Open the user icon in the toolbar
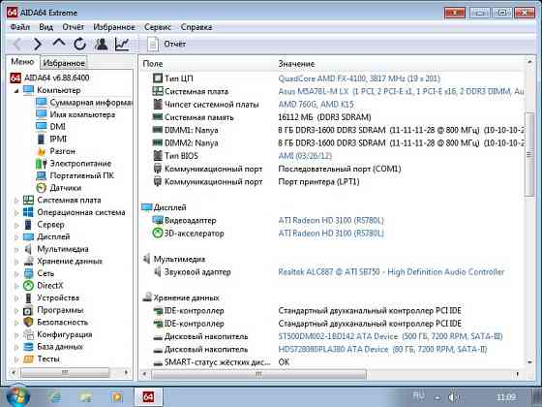The image size is (542, 407). pyautogui.click(x=102, y=44)
